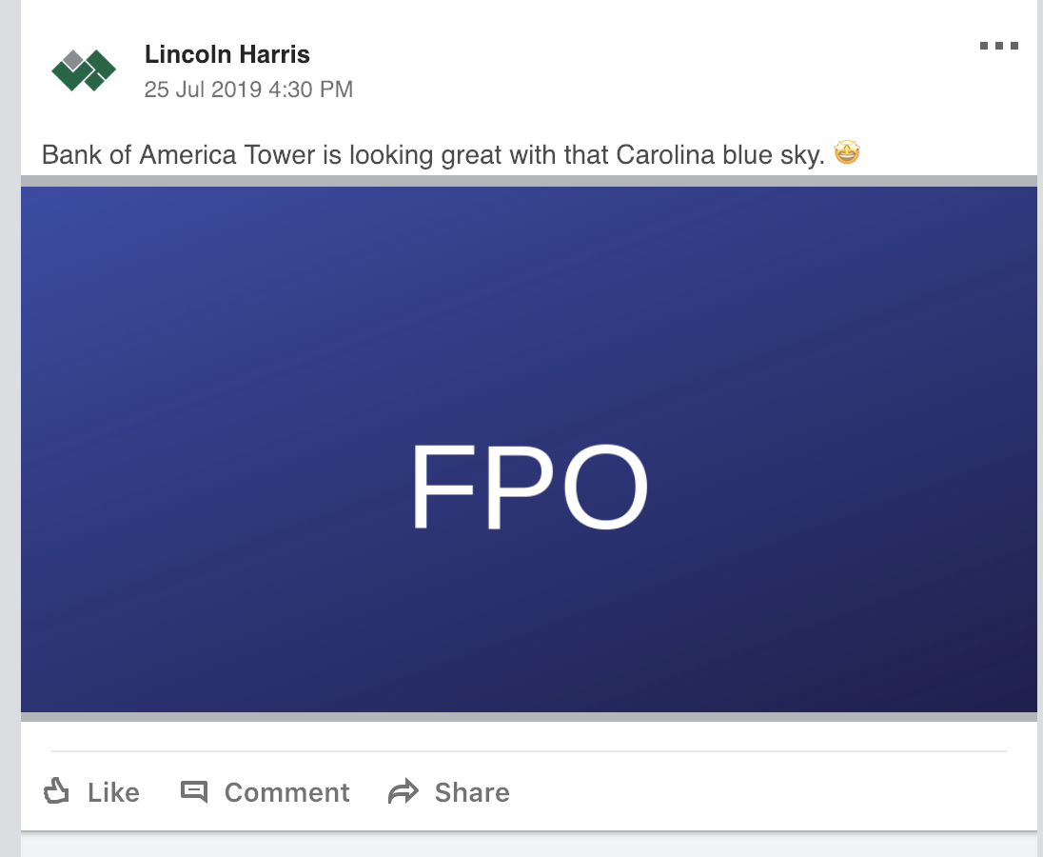Click the word looking in the caption

point(390,154)
